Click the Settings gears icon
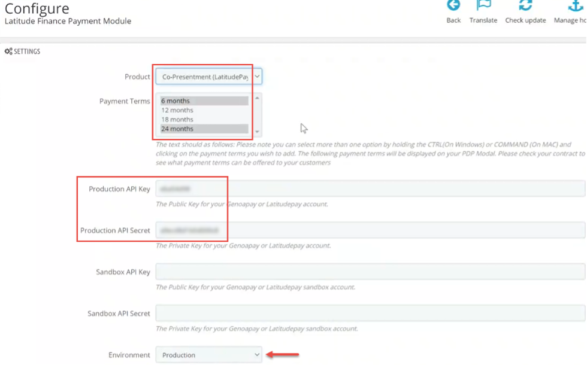587x365 pixels. [x=8, y=51]
